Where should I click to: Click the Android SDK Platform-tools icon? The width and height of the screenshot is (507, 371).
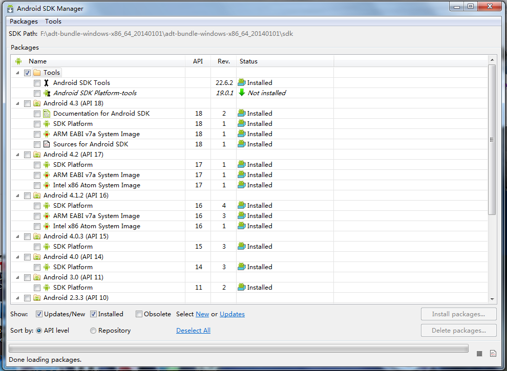(x=47, y=93)
